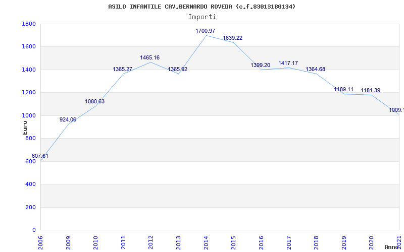Select the Importi subtitle text
The width and height of the screenshot is (404, 252).
click(x=202, y=17)
